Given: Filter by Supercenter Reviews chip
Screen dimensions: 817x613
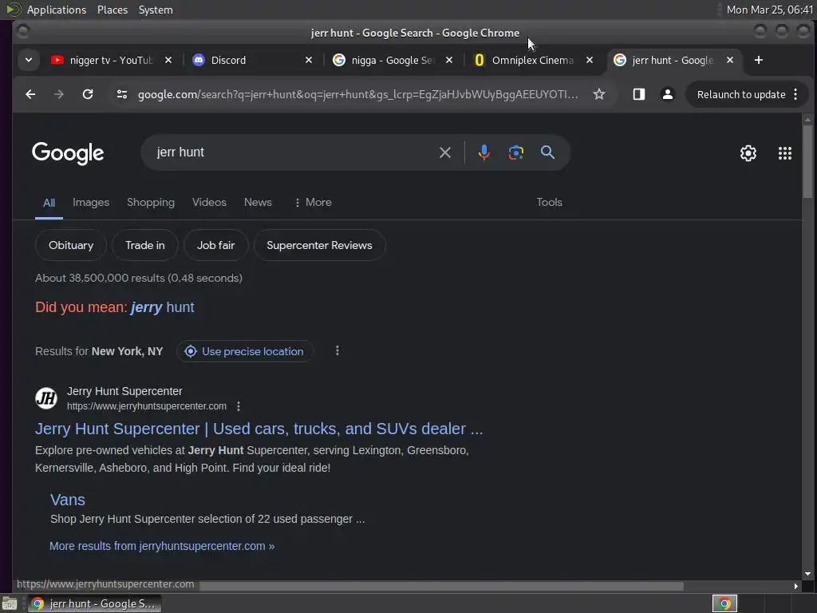Looking at the screenshot, I should click(319, 245).
